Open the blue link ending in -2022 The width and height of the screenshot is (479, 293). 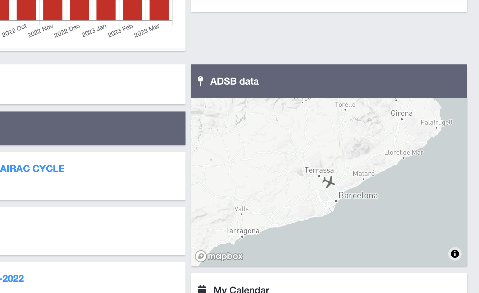pyautogui.click(x=12, y=278)
